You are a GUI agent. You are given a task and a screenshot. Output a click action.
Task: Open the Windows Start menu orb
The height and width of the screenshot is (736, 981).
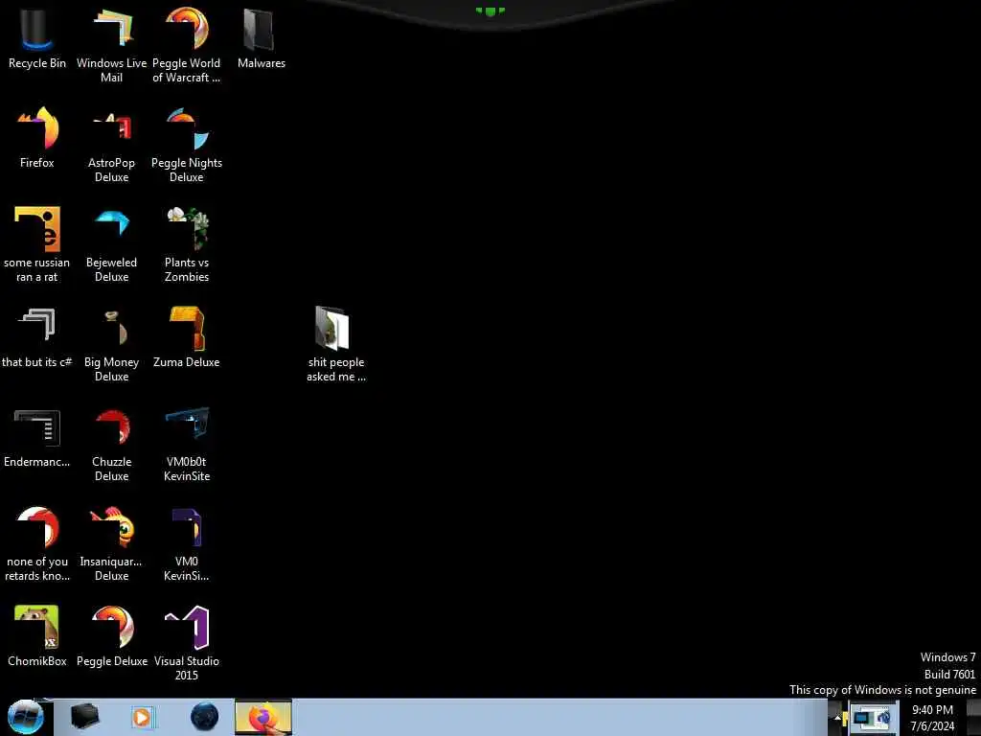click(26, 717)
